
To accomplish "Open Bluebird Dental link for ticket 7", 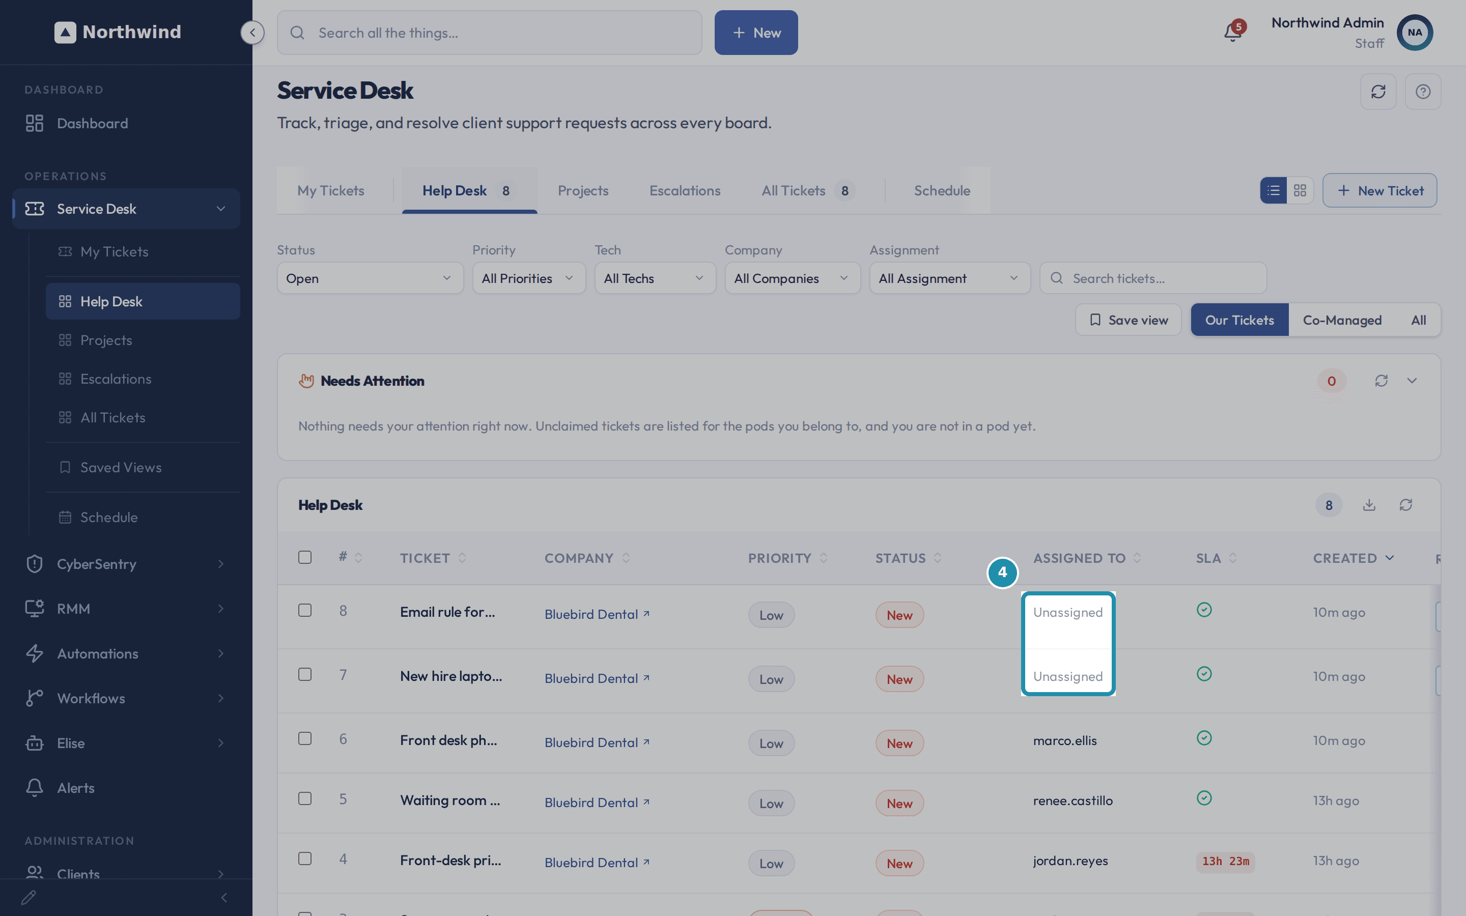I will coord(597,678).
